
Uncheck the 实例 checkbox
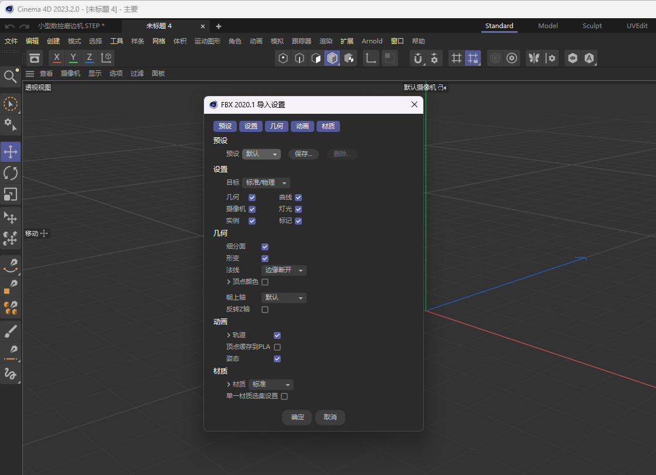point(252,221)
